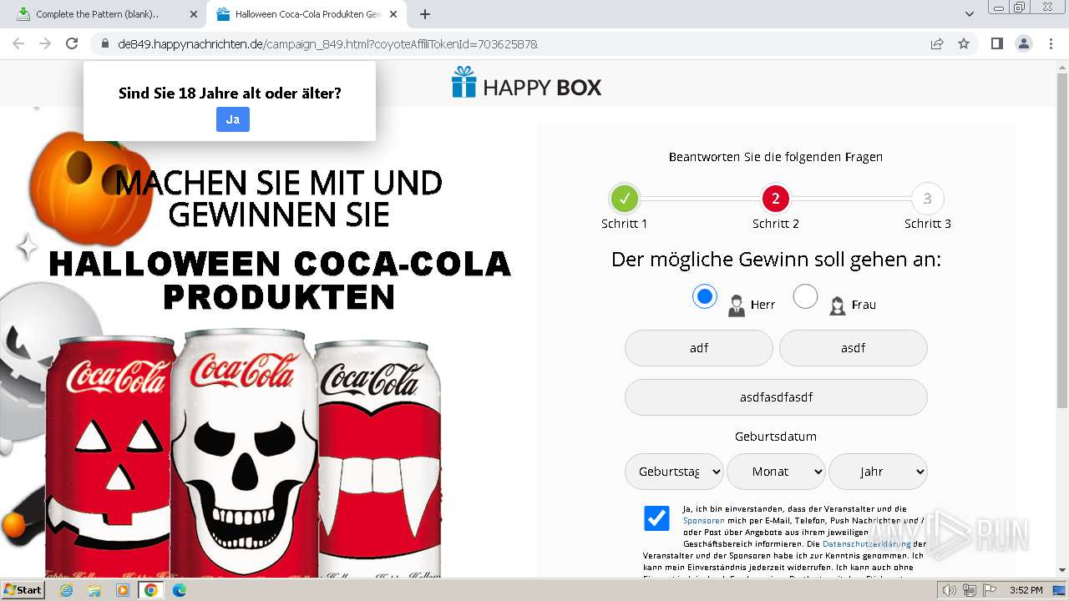The image size is (1069, 601).
Task: Select the Frau radio button
Action: coord(805,296)
